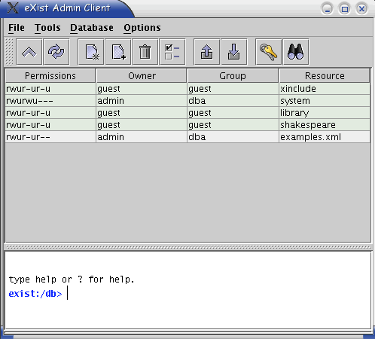Sort by the Resource column header
Image resolution: width=375 pixels, height=339 pixels.
coord(325,76)
